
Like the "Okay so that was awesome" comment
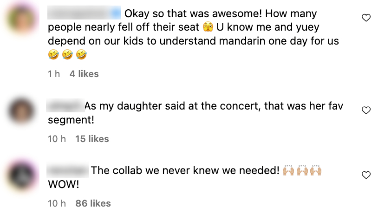(x=366, y=18)
